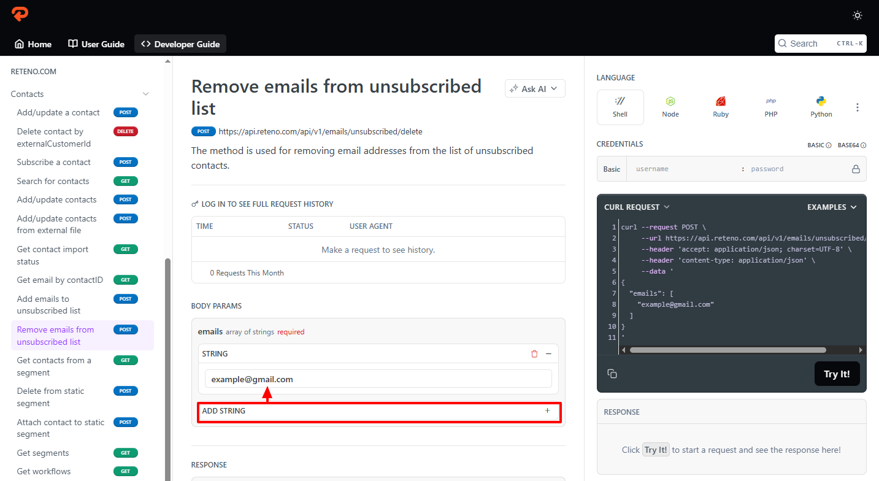Click the username credentials field
879x481 pixels.
pyautogui.click(x=684, y=169)
